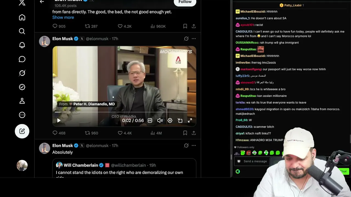Open Grok explain on the Nvidia video post

(x=186, y=39)
